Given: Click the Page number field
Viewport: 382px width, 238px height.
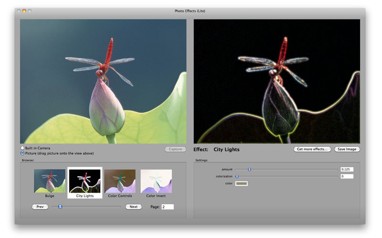Looking at the screenshot, I should tap(168, 207).
